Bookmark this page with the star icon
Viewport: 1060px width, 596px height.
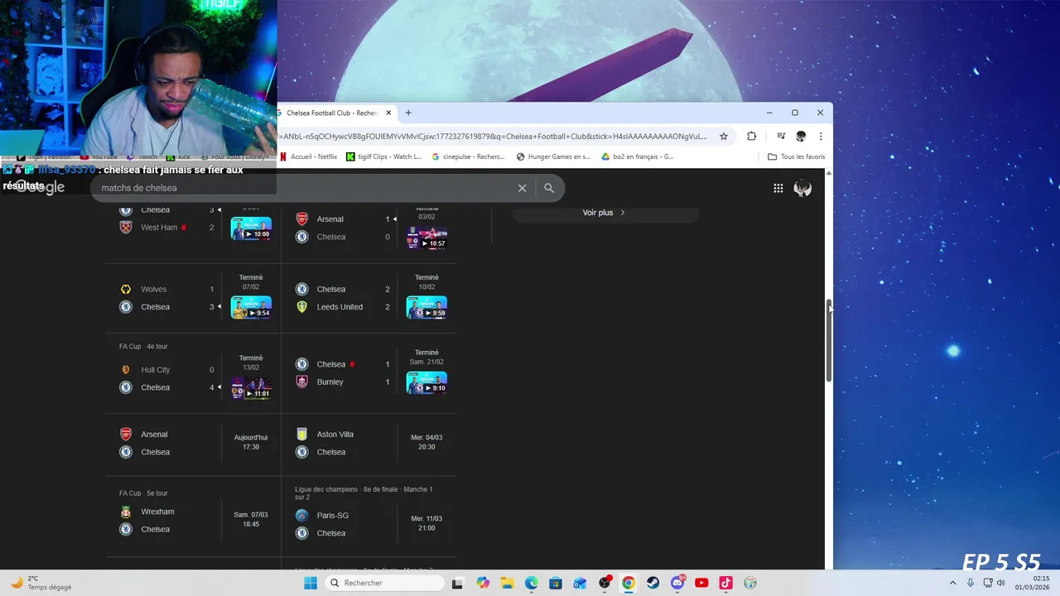[723, 137]
